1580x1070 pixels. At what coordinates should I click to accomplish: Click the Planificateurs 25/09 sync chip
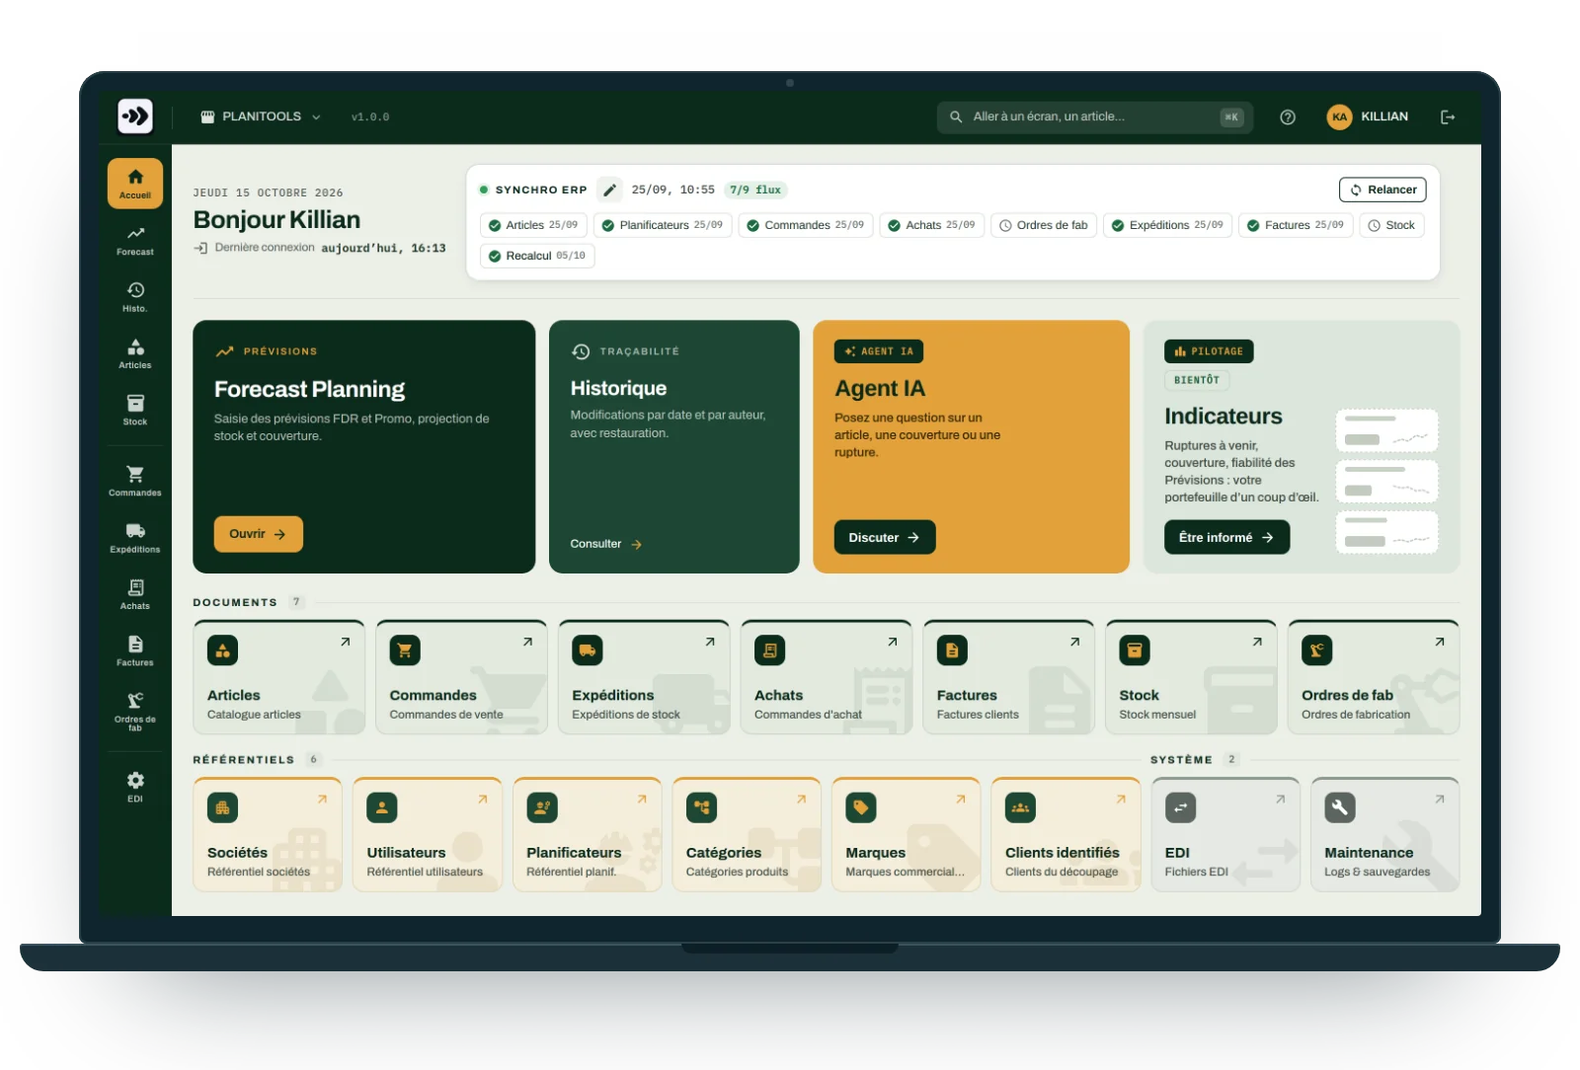coord(663,225)
